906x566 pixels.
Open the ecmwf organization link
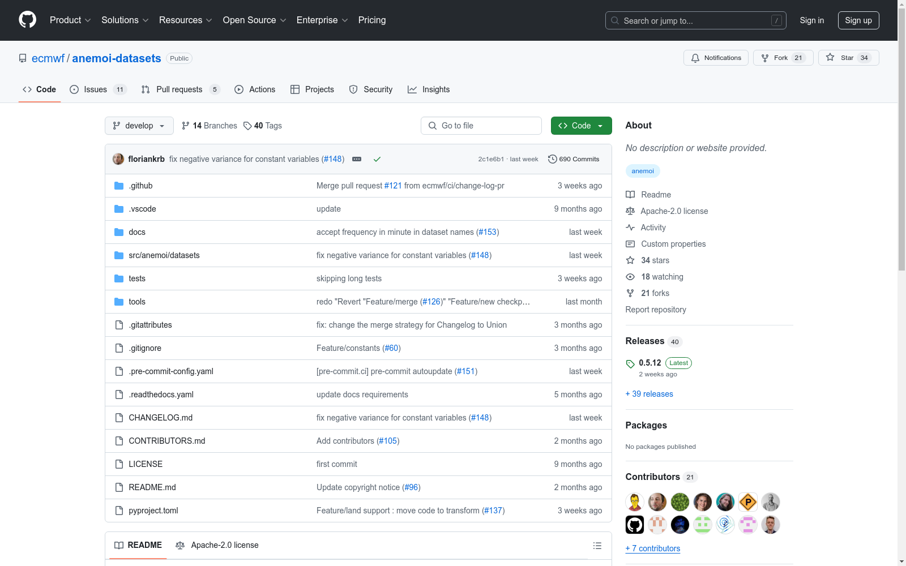coord(48,58)
